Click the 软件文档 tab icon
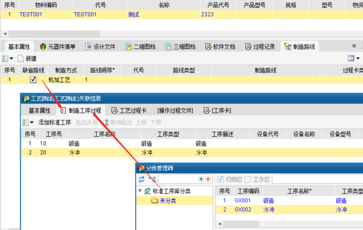The image size is (363, 230). click(x=208, y=47)
